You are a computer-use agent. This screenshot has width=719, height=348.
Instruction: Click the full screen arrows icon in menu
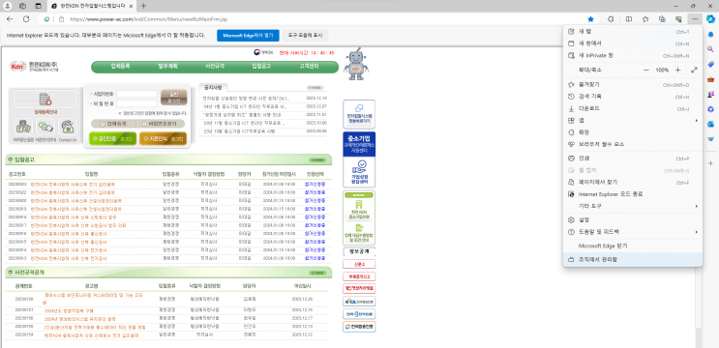tap(694, 70)
